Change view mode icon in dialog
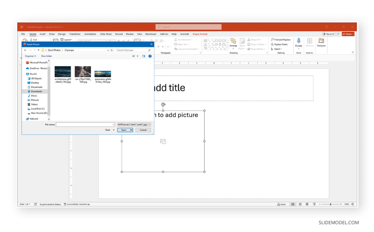 point(134,56)
